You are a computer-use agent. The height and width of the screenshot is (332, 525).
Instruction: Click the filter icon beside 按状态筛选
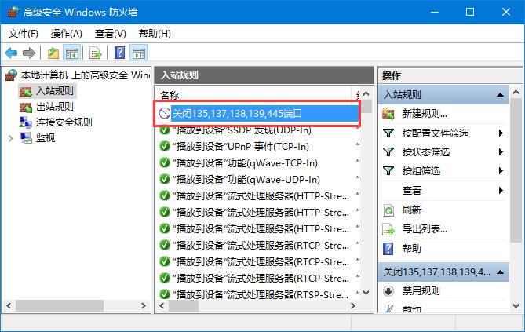(x=388, y=152)
